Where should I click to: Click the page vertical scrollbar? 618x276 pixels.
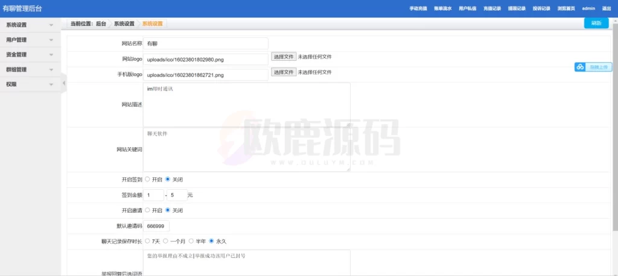615,126
